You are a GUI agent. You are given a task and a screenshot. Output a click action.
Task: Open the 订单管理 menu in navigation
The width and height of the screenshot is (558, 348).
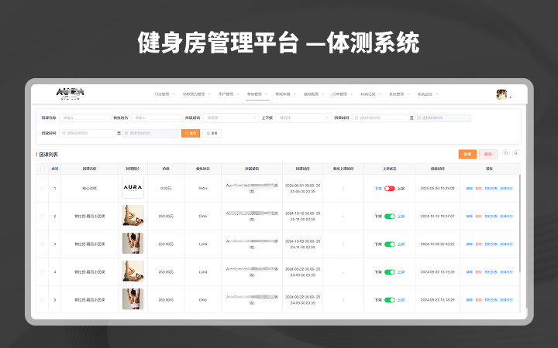pos(342,94)
